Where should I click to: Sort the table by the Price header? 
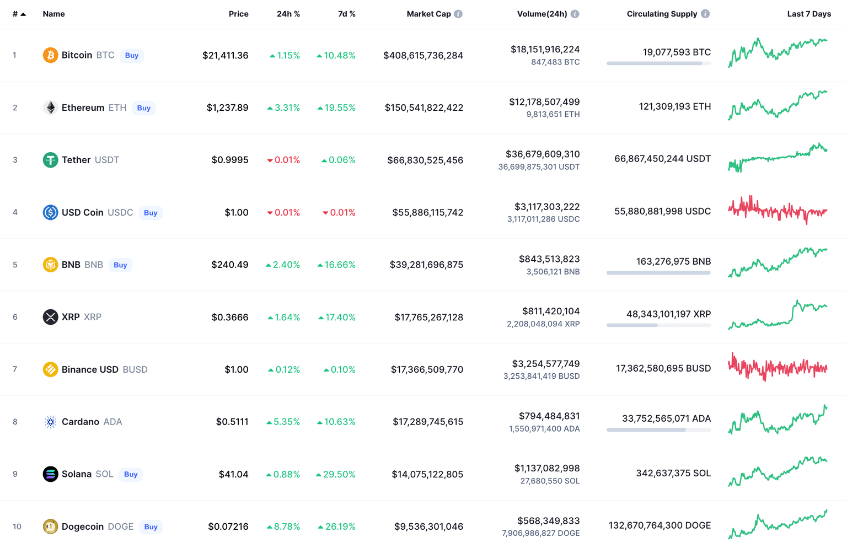[238, 14]
